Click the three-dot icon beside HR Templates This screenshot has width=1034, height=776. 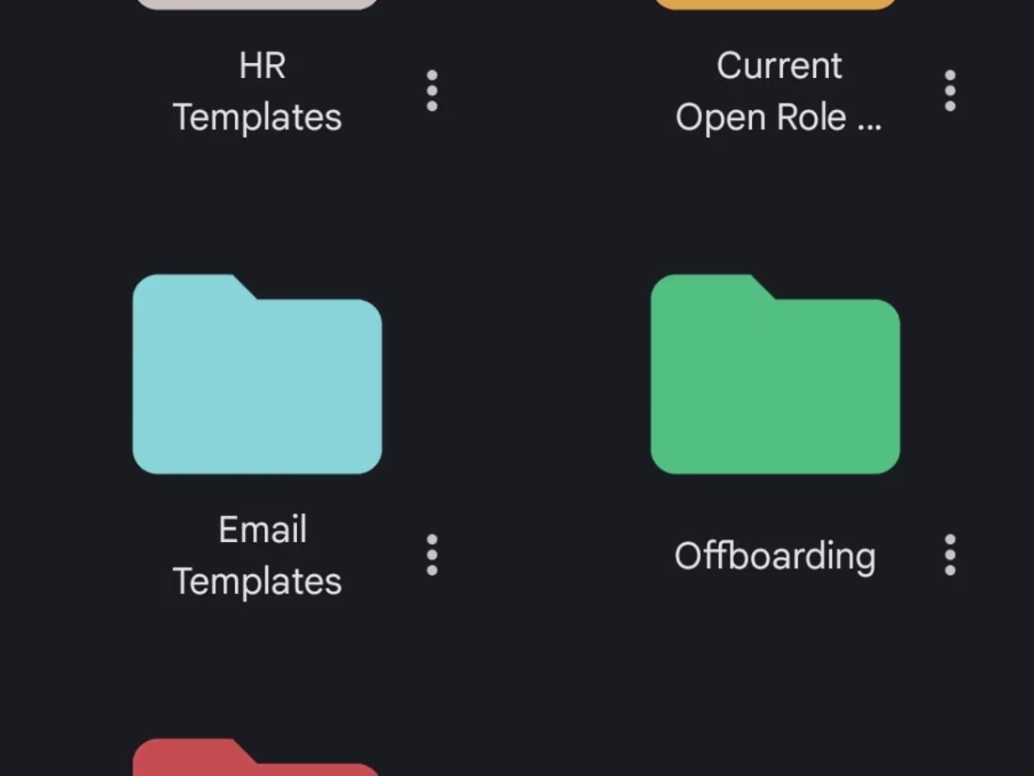tap(431, 91)
